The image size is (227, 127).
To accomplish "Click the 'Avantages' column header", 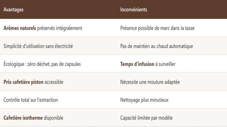I will click(x=14, y=9).
